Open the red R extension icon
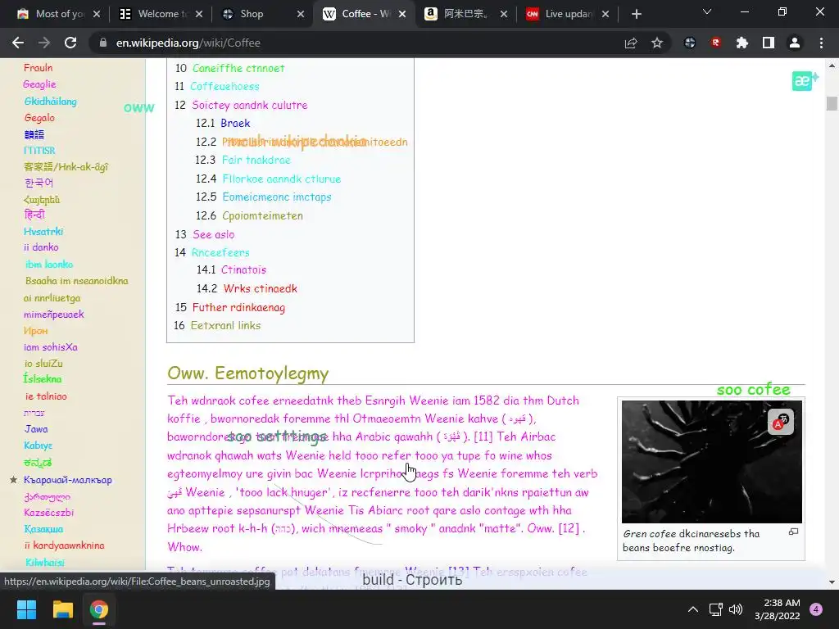839x629 pixels. [x=716, y=43]
